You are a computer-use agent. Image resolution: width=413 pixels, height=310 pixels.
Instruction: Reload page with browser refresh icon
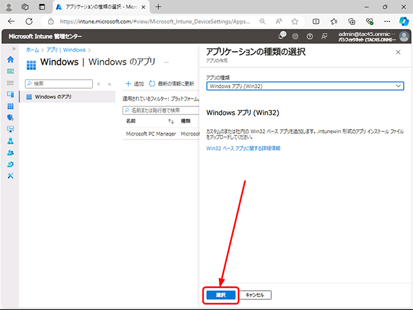pyautogui.click(x=29, y=21)
